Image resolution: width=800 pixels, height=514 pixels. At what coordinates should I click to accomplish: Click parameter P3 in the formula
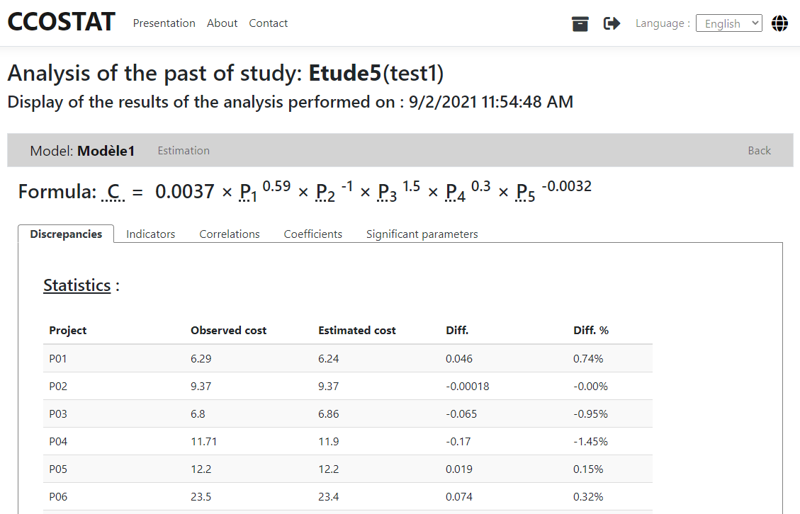coord(387,193)
